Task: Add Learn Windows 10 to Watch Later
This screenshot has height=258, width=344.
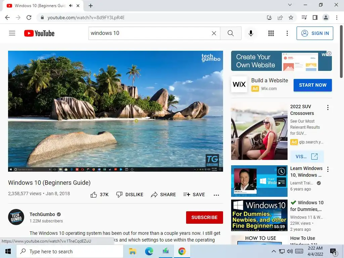Action: pyautogui.click(x=282, y=171)
